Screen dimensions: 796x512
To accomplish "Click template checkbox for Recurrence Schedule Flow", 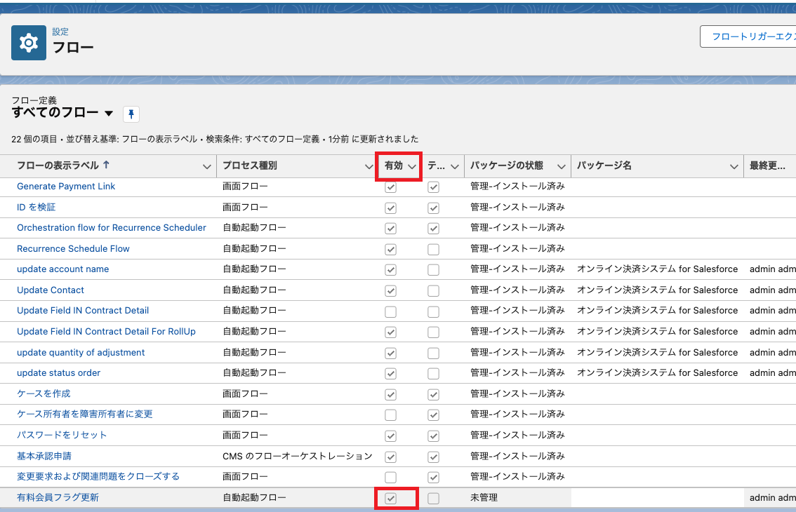I will [x=433, y=250].
